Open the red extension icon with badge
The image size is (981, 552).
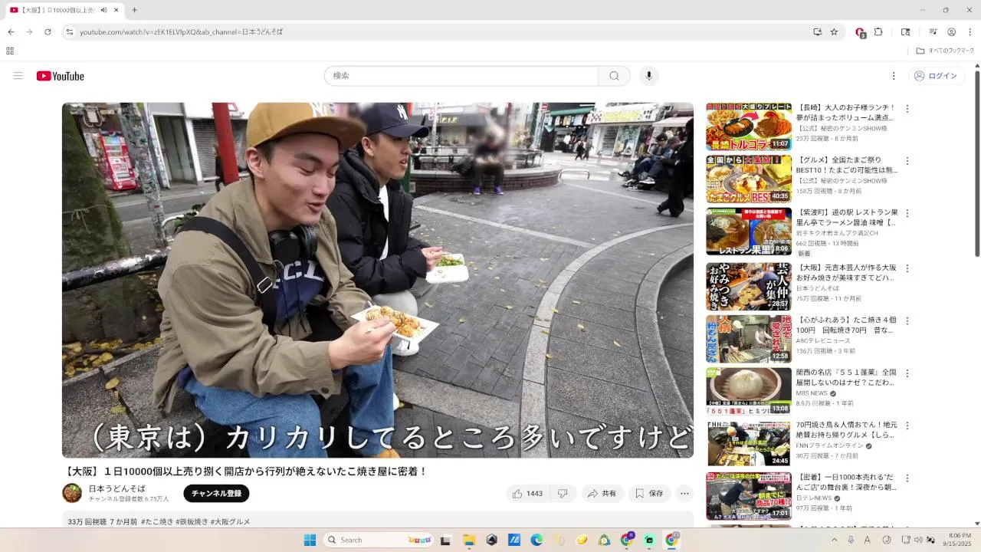point(860,32)
